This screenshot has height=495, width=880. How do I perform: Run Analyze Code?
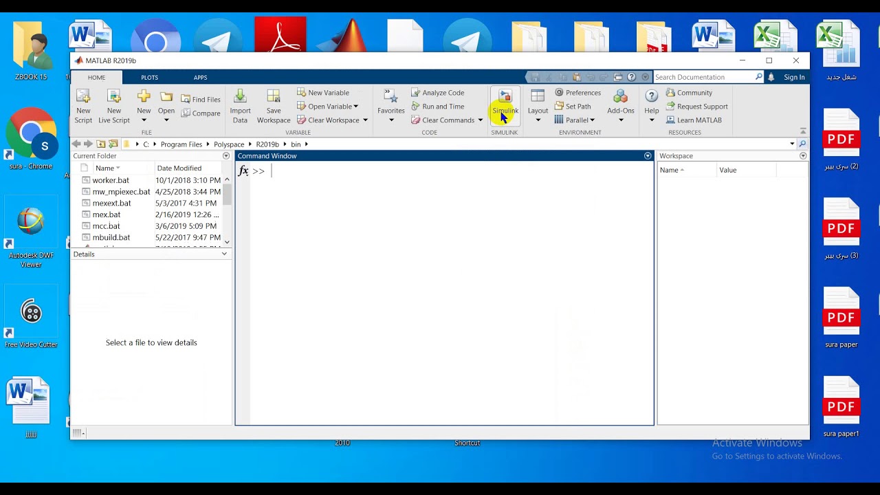coord(438,93)
